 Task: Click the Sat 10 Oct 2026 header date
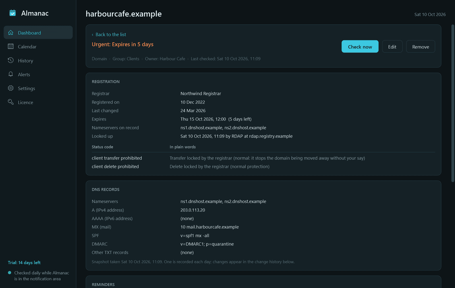tap(430, 14)
